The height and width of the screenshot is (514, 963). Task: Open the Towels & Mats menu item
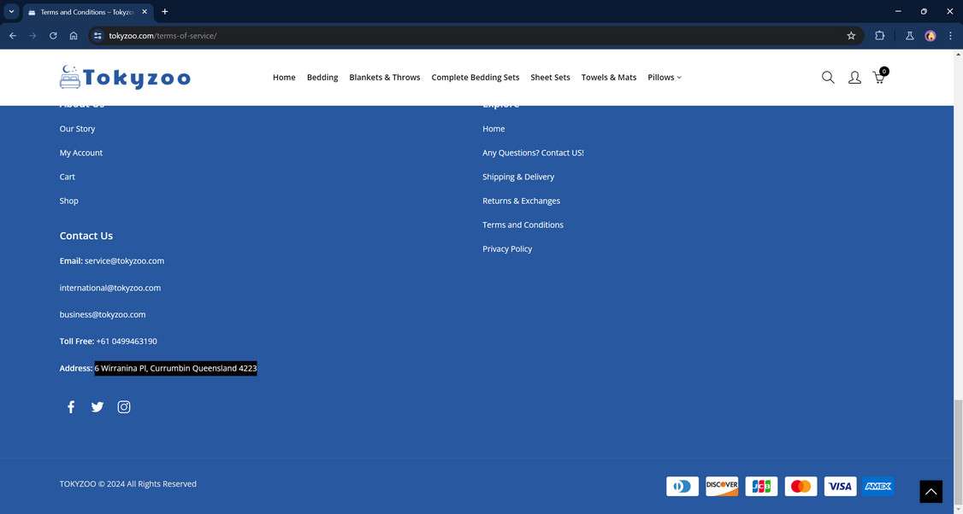point(609,78)
